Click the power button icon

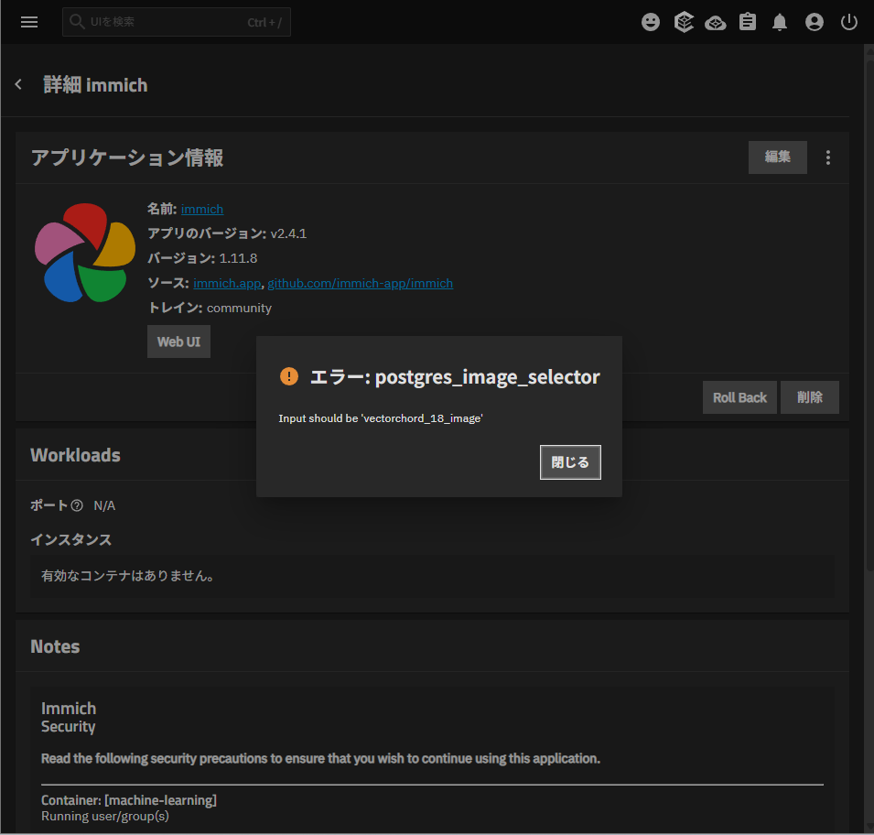[x=848, y=22]
